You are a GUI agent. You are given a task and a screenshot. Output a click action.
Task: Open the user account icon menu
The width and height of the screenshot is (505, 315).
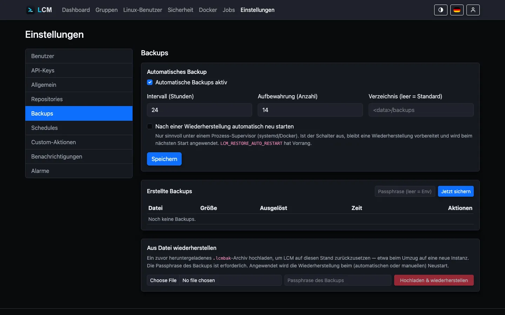click(x=473, y=10)
